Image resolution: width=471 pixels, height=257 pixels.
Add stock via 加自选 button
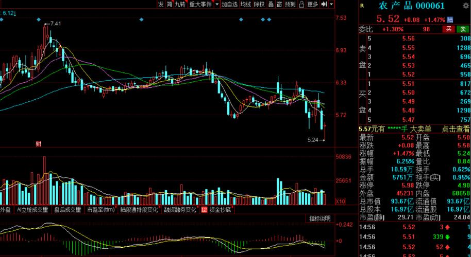point(229,4)
